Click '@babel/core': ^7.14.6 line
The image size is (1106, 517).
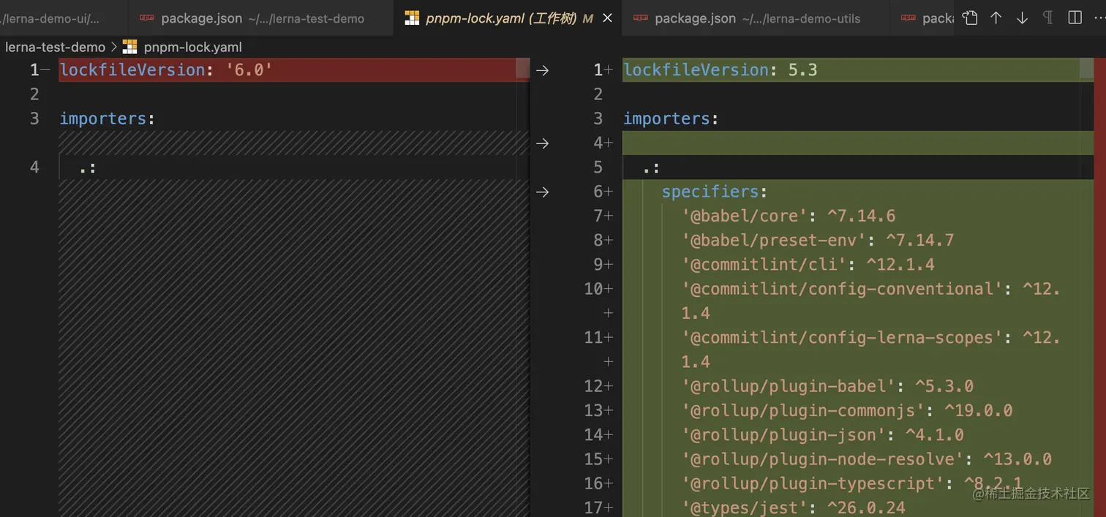(789, 216)
